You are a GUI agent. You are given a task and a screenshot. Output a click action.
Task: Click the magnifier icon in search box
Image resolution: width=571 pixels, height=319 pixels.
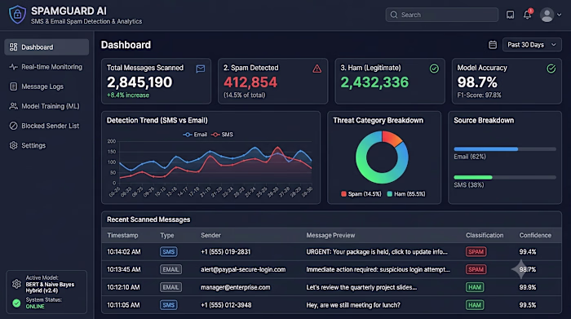394,15
